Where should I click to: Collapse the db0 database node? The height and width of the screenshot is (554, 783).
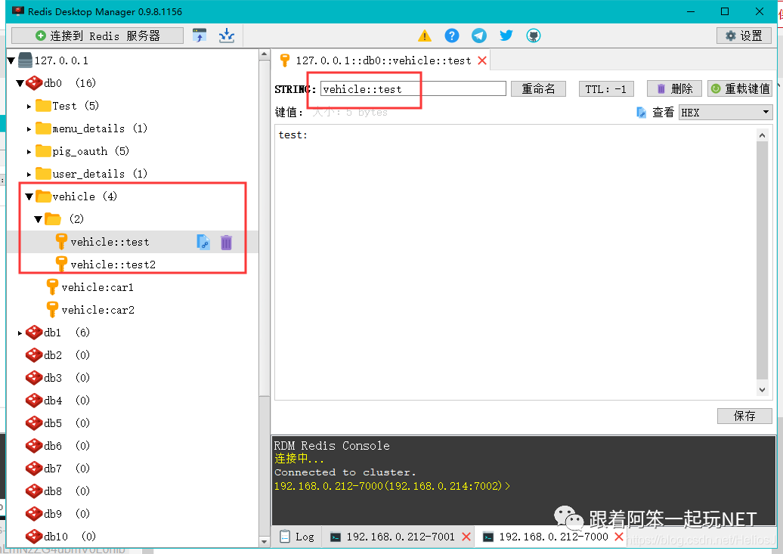click(20, 83)
